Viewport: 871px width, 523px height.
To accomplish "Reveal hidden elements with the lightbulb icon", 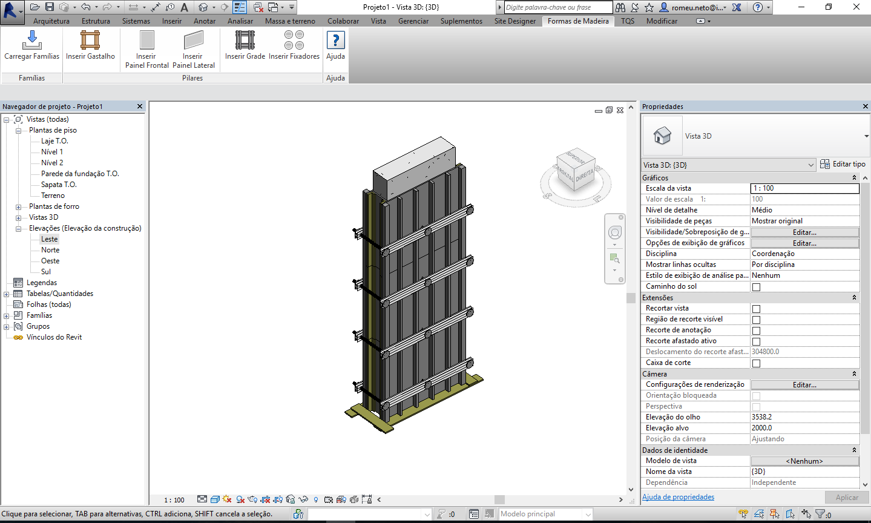I will click(x=315, y=499).
